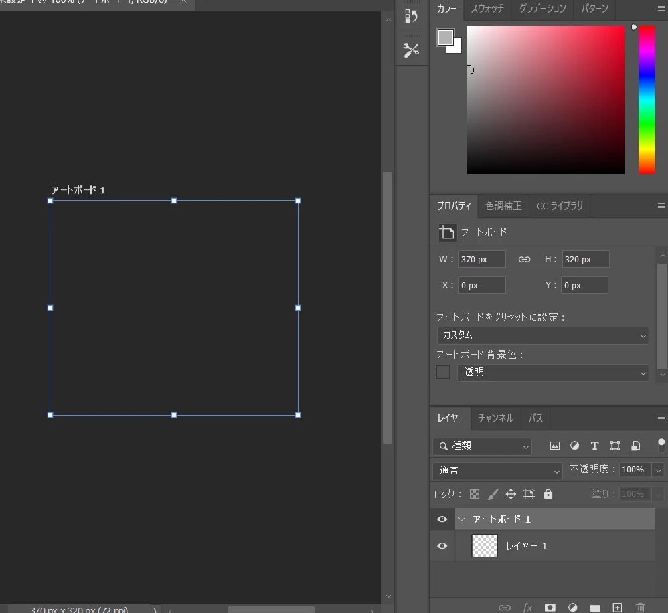Hide the アートボード 1 layer group

click(x=442, y=519)
